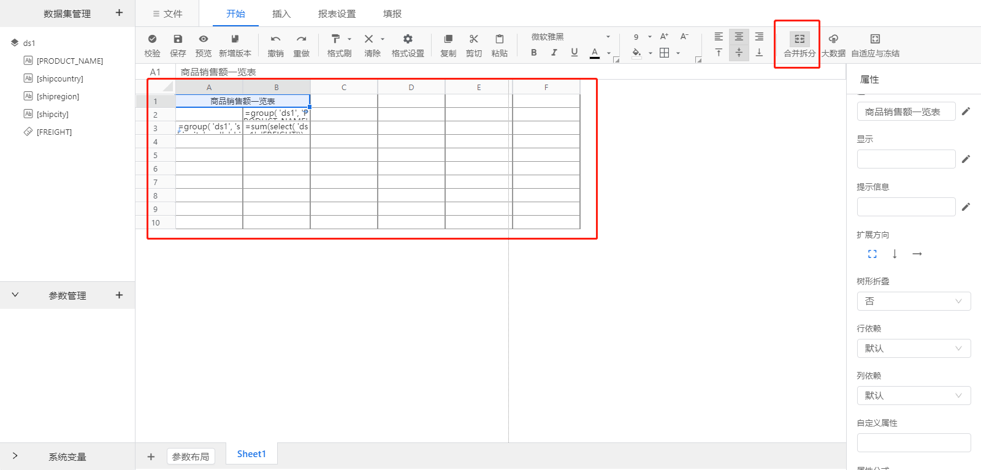Open 预览 (preview) with the eye icon

(x=204, y=39)
